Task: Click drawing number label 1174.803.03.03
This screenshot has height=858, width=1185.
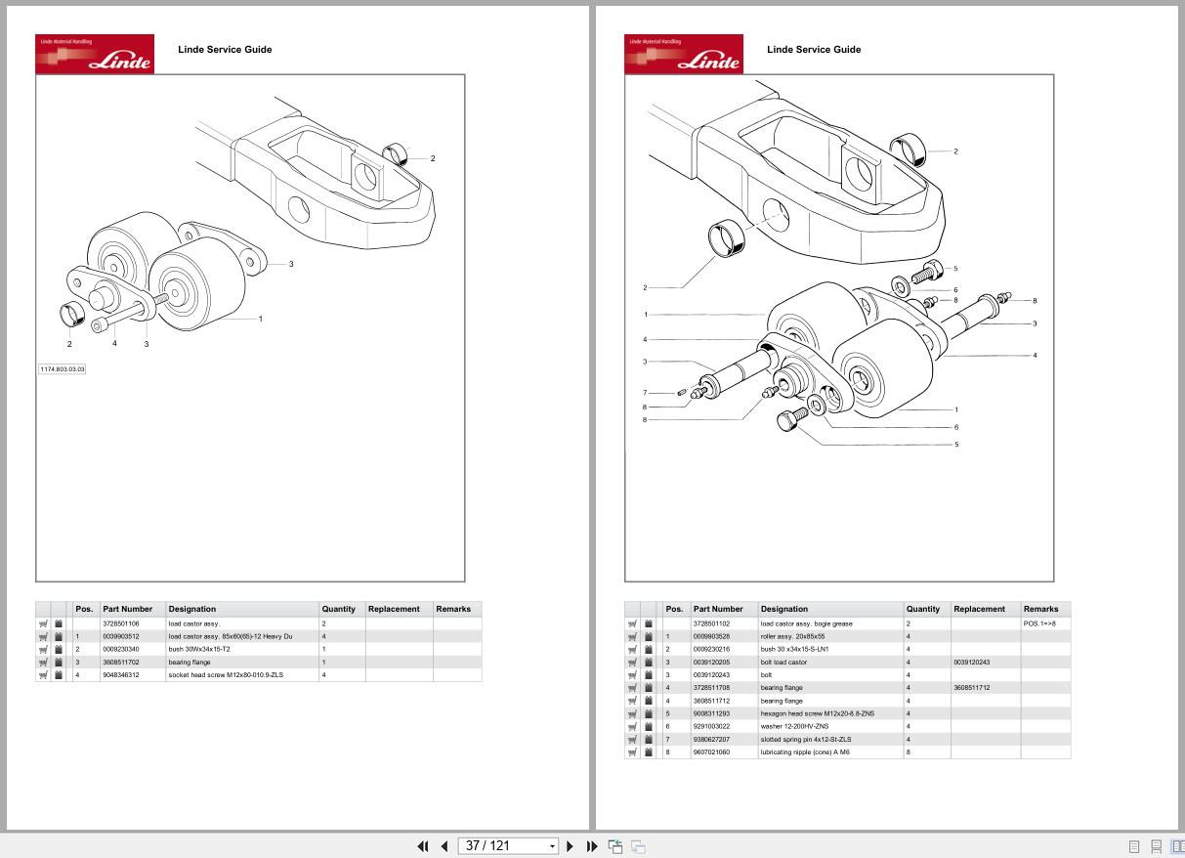Action: coord(63,368)
